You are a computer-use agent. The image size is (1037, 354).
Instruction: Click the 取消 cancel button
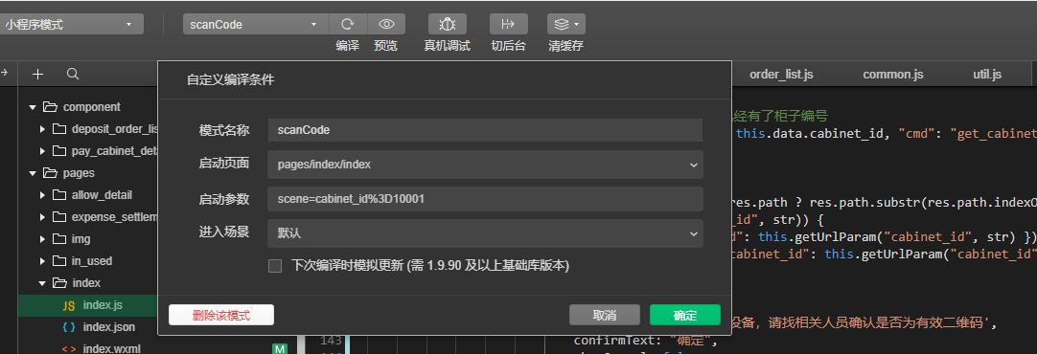605,315
